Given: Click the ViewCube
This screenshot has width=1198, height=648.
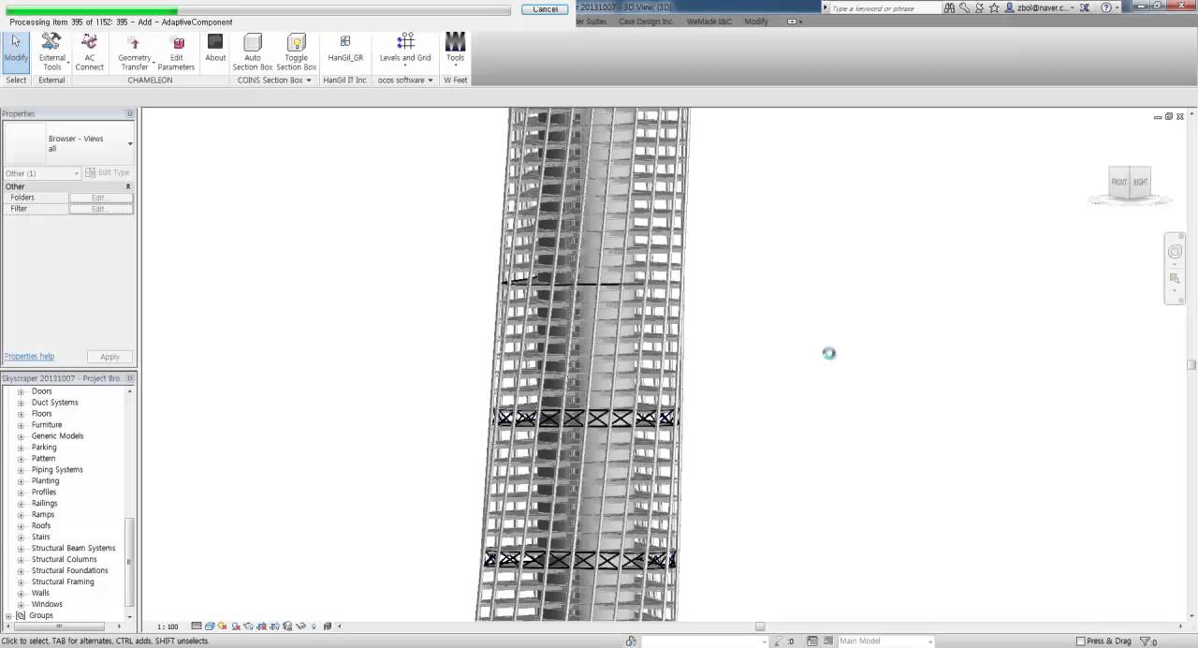Looking at the screenshot, I should coord(1130,182).
